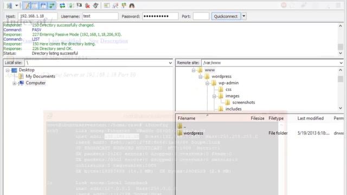Click the remote tree scroll down arrow
The height and width of the screenshot is (195, 347).
(340, 108)
